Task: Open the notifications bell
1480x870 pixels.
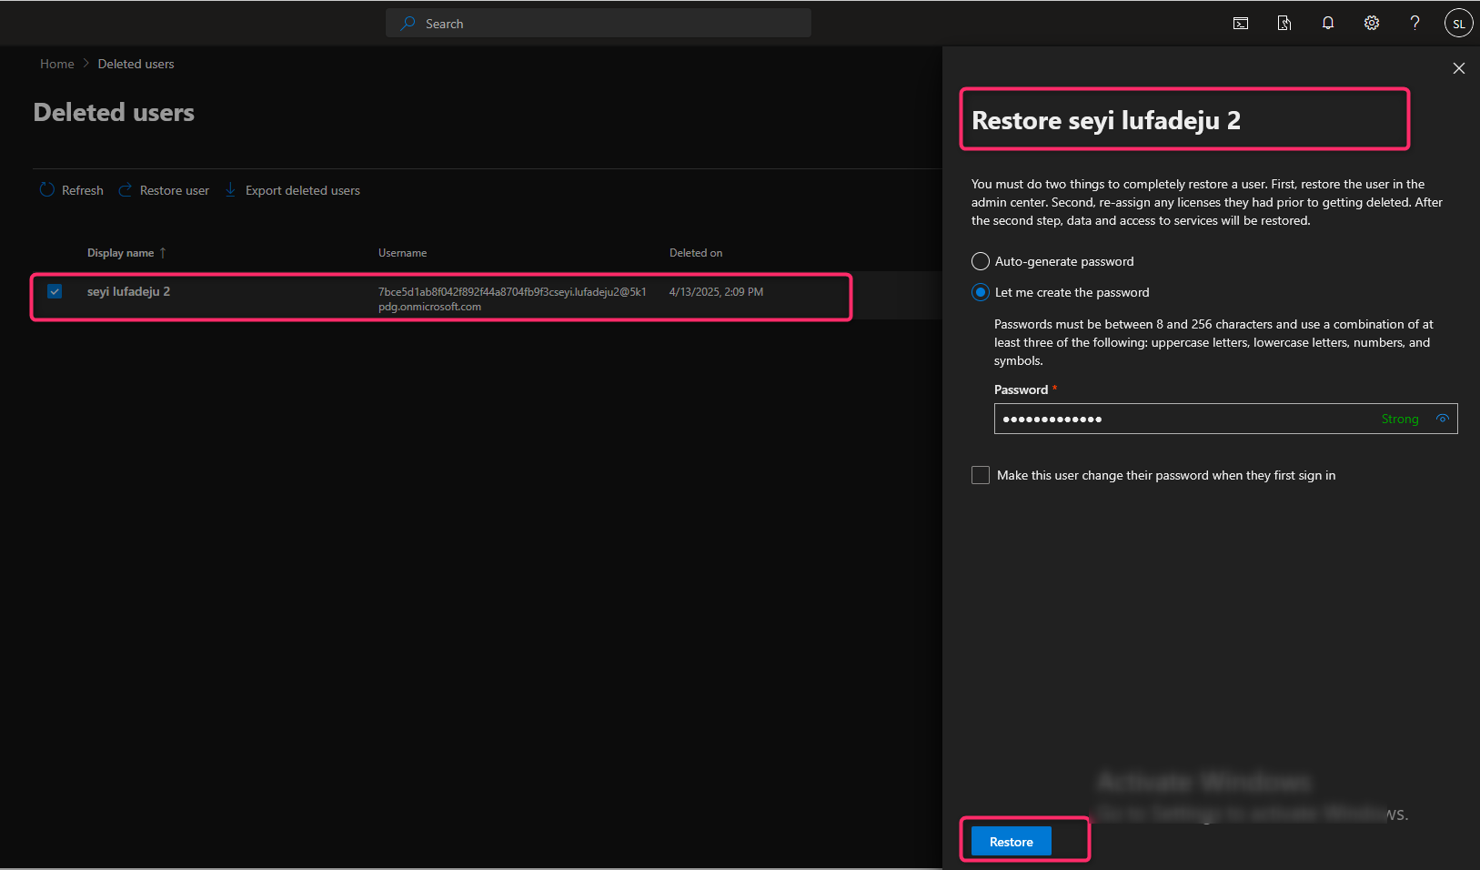Action: [1328, 24]
